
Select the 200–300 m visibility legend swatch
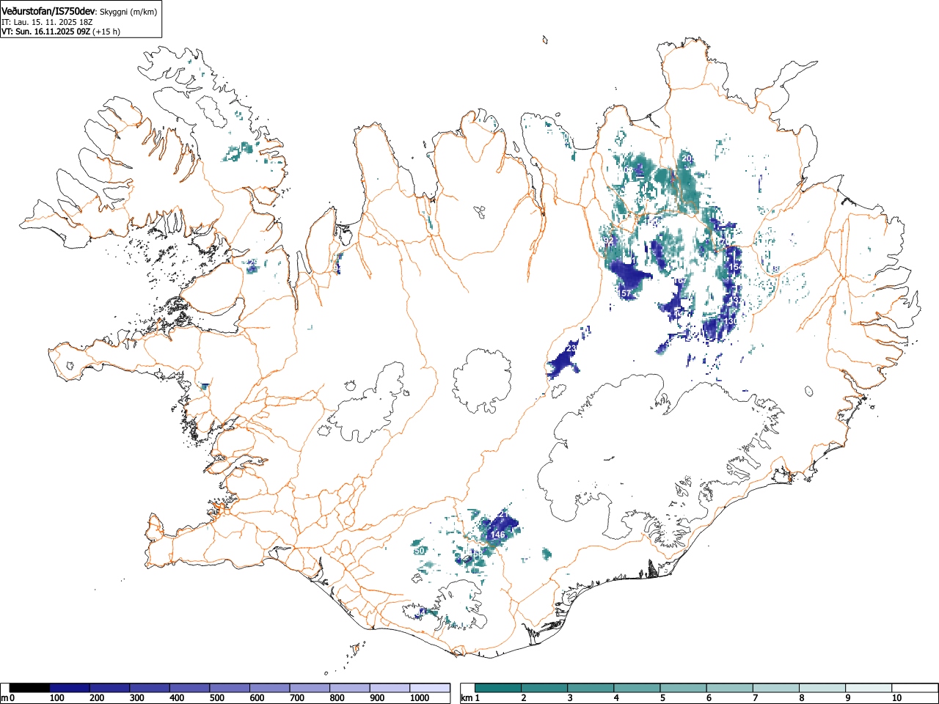[x=110, y=688]
